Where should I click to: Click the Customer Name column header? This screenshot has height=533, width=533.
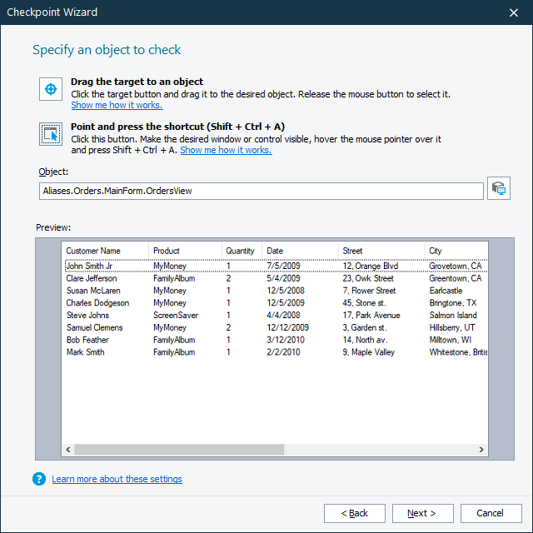click(93, 251)
